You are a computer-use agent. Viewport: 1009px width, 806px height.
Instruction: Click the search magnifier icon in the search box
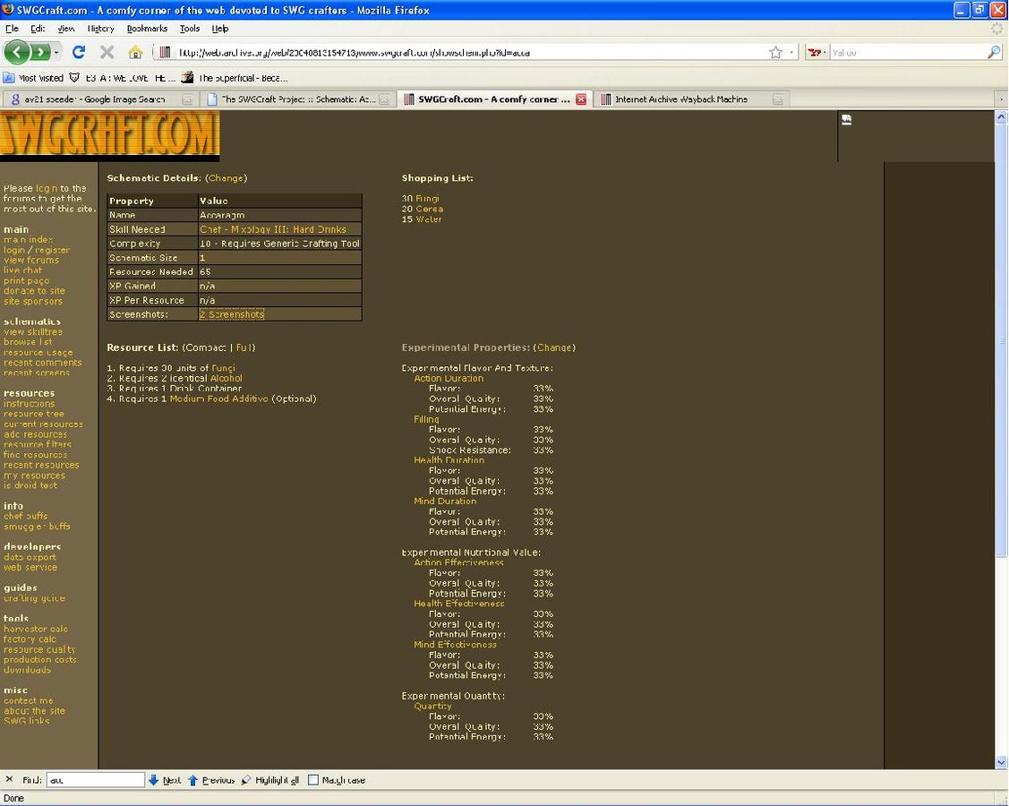(994, 53)
